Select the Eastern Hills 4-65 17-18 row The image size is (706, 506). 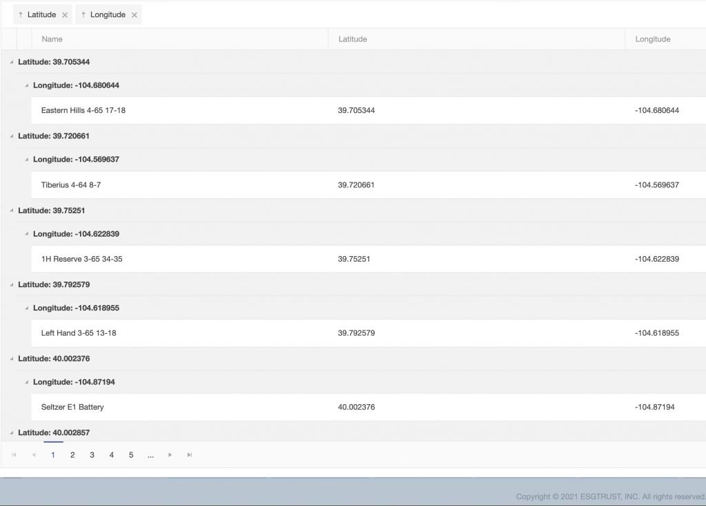click(368, 111)
